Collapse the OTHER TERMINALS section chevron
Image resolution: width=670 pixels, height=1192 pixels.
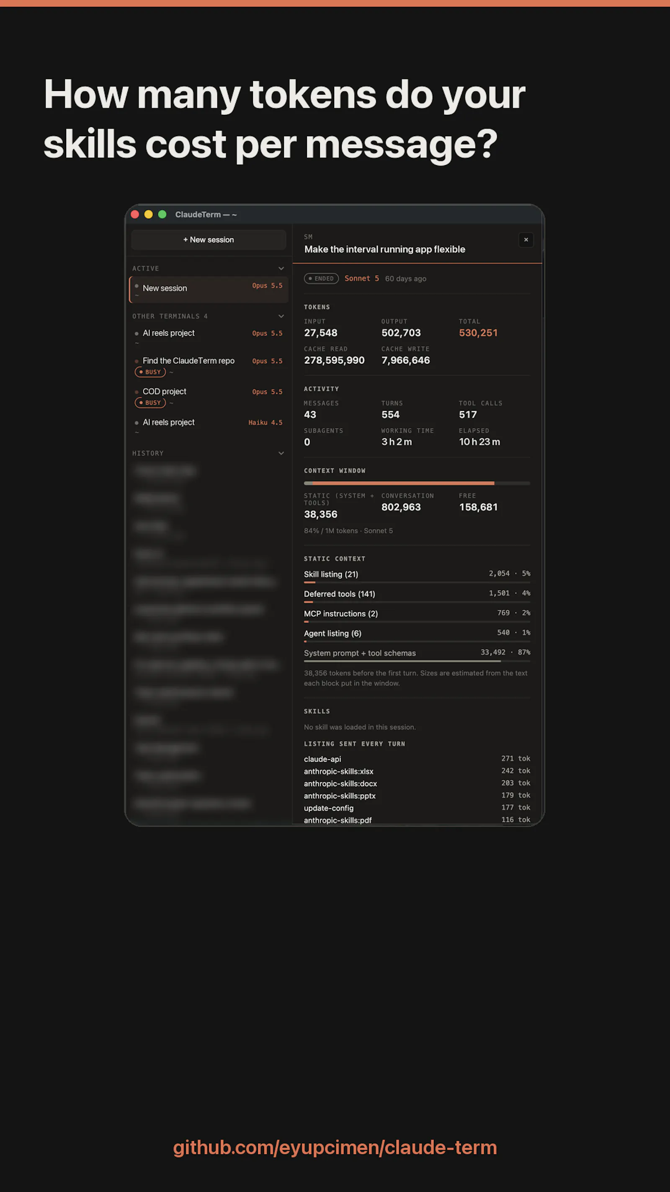281,316
